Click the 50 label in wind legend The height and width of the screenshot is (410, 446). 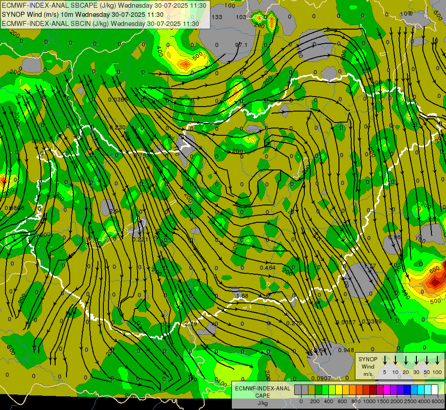point(427,372)
